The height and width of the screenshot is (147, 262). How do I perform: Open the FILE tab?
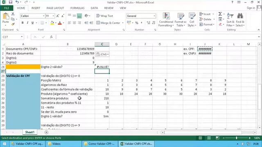(x=7, y=8)
